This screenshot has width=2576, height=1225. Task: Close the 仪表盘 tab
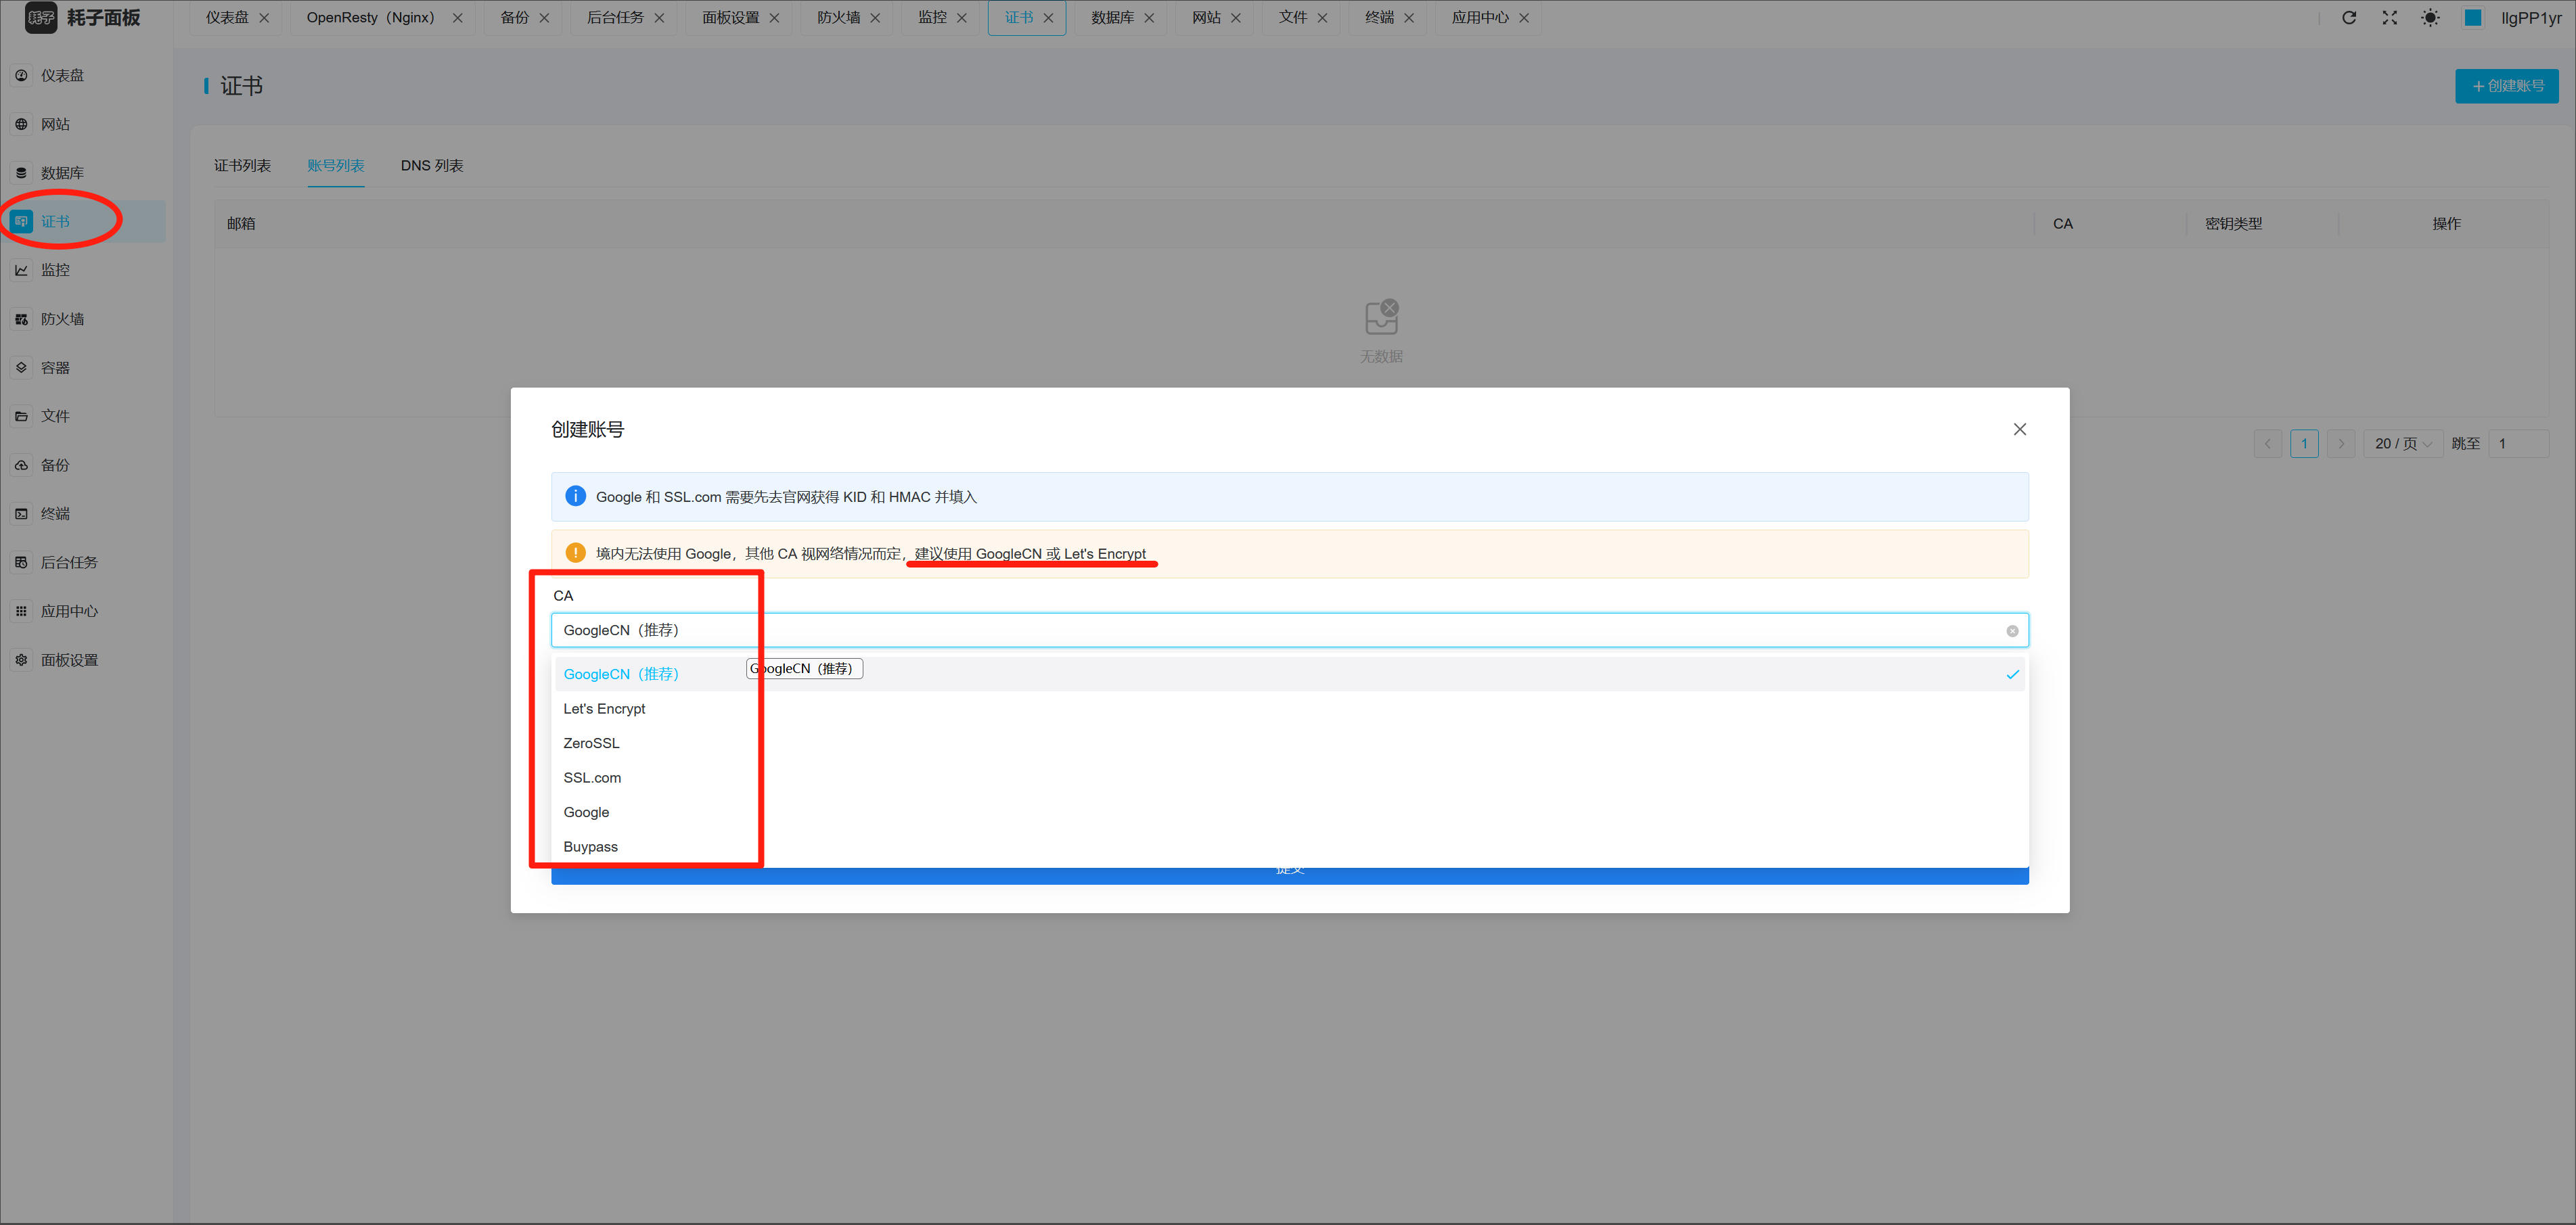264,18
